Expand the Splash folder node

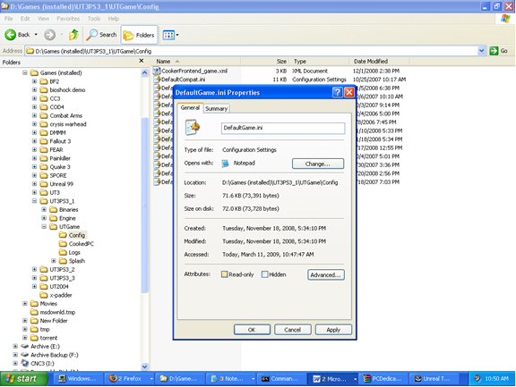[54, 261]
